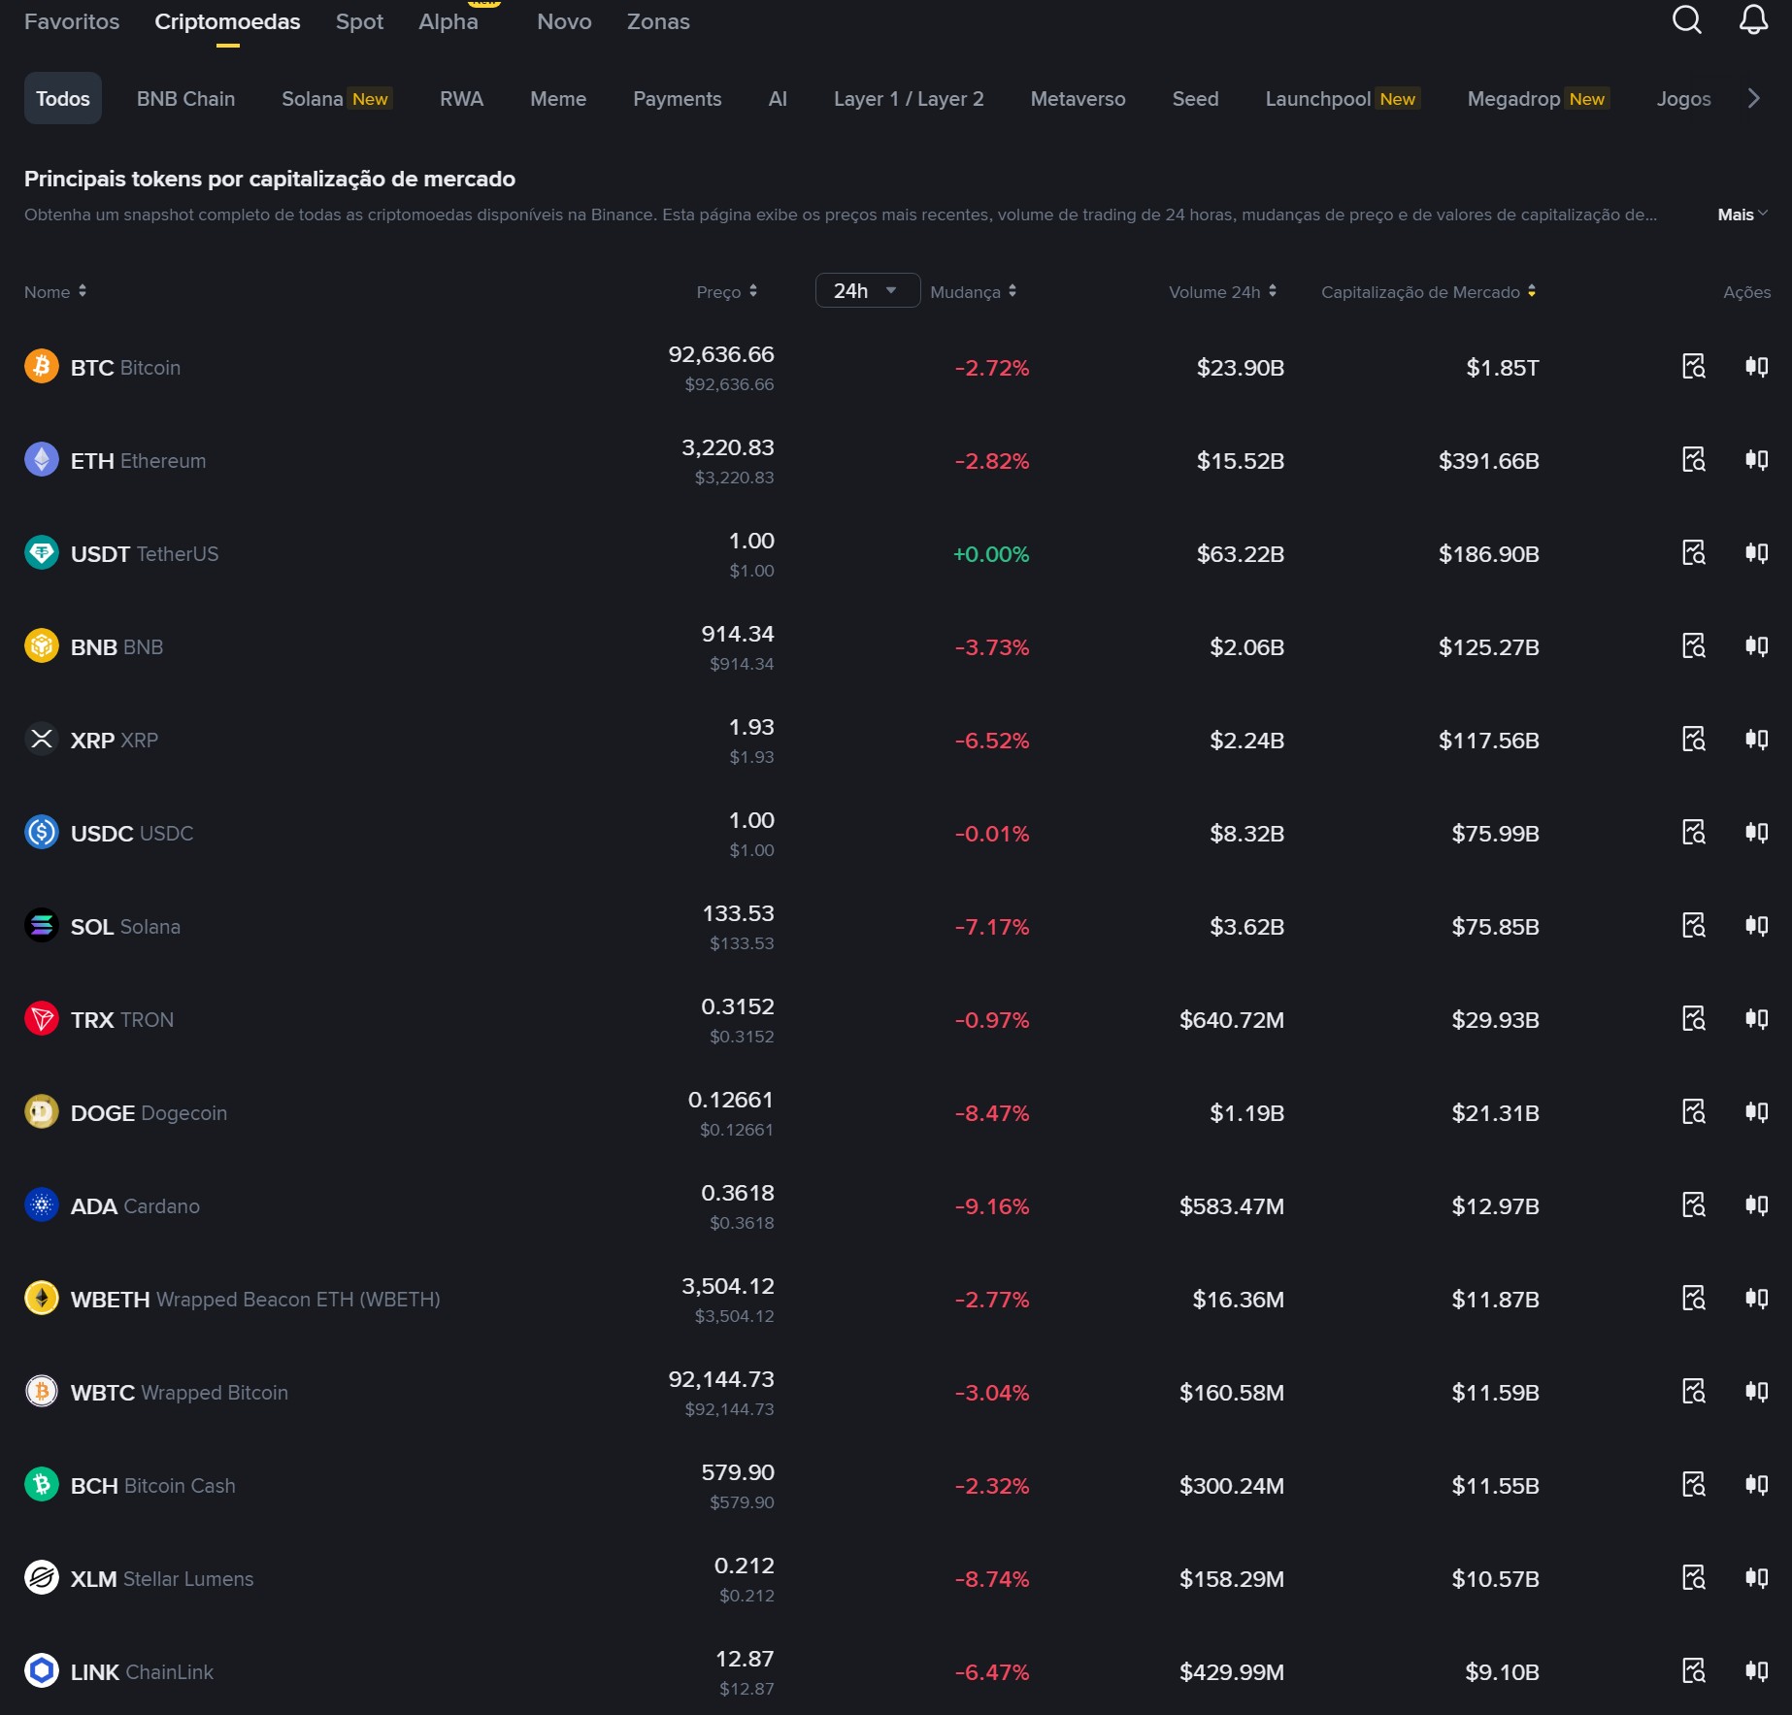Screen dimensions: 1792x1715
Task: Sort by Volume 24h column
Action: pyautogui.click(x=1222, y=292)
